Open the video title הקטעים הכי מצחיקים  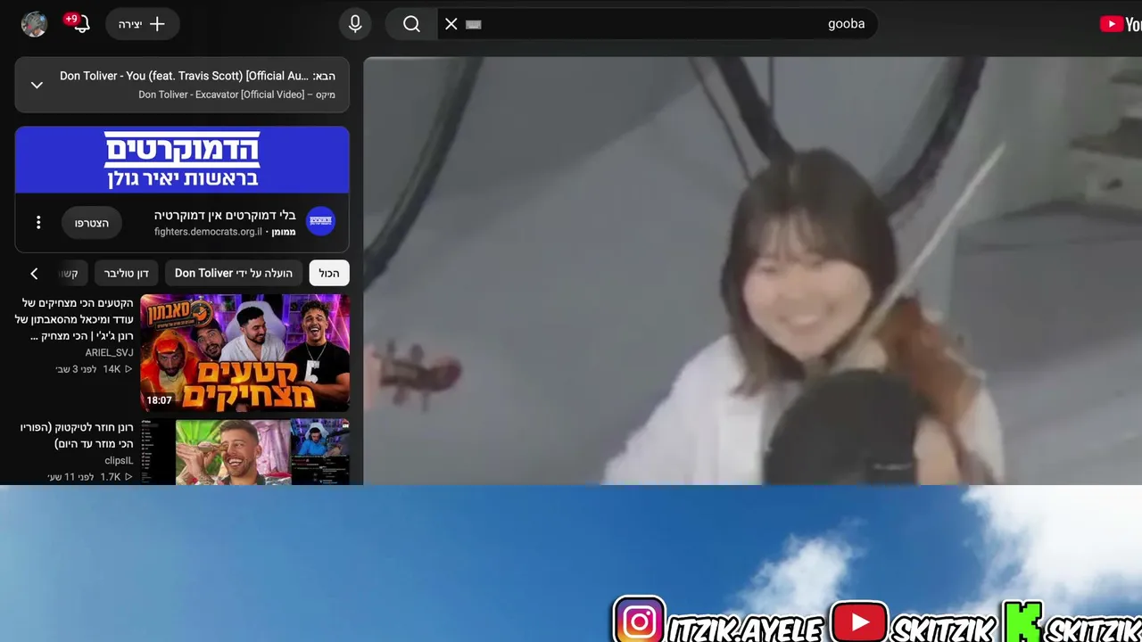[74, 319]
